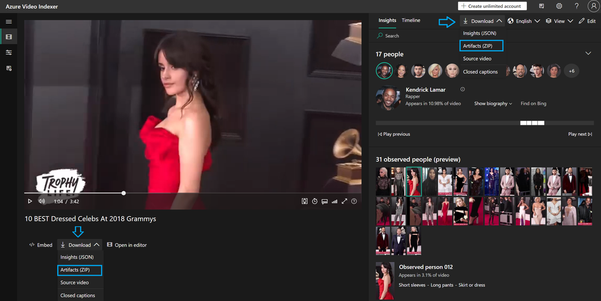Click the video progress bar scrubber
This screenshot has height=301, width=601.
point(123,193)
